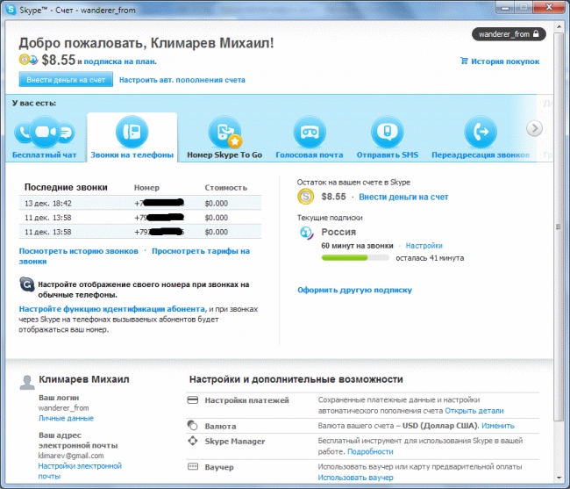Viewport: 570px width, 489px height.
Task: Click the header credit and subscription icons
Action: (x=28, y=60)
